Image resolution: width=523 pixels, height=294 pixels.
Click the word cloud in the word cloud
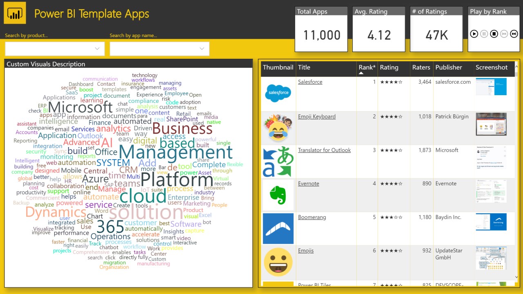143,196
